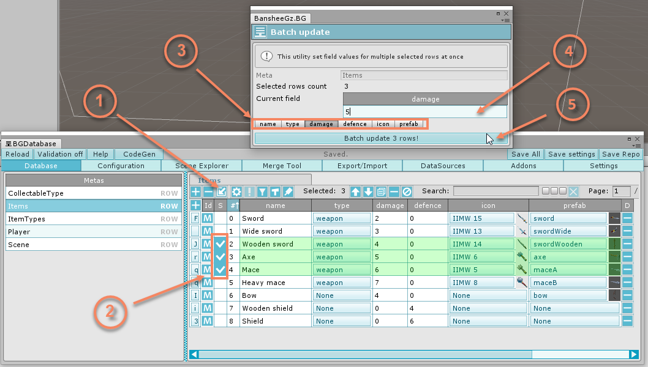Open the type dropdown for Sword row
Viewport: 648px width, 367px height.
342,218
